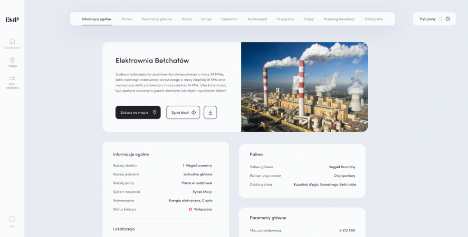The width and height of the screenshot is (468, 237).
Task: Click the Węgiel brunatny object type value
Action: (x=199, y=165)
